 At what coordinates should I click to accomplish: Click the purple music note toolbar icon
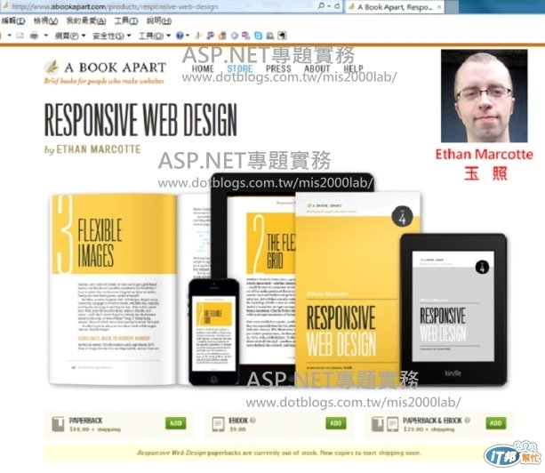tap(211, 36)
